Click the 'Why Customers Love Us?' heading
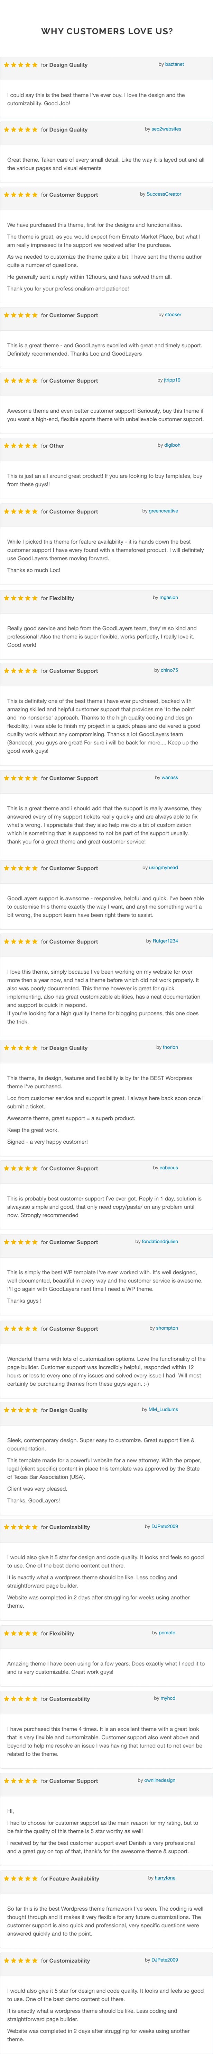Image resolution: width=213 pixels, height=2054 pixels. point(106,32)
